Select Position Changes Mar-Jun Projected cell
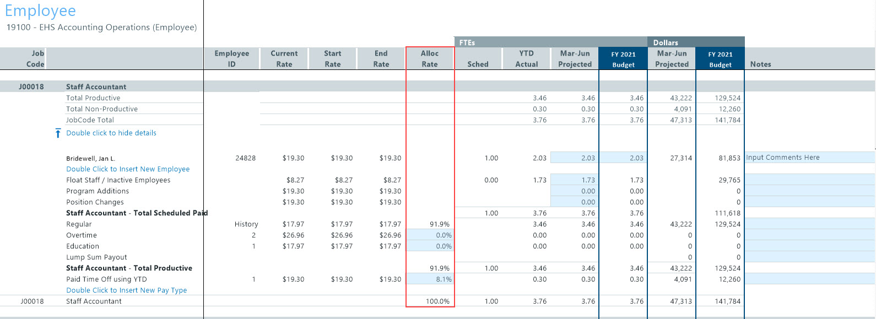The height and width of the screenshot is (319, 876). [575, 202]
